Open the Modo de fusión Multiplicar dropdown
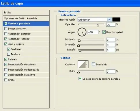This screenshot has height=111, width=140. [x=109, y=20]
